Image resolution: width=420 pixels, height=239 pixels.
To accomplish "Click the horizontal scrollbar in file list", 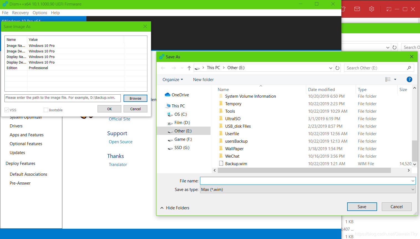I will coord(304,170).
